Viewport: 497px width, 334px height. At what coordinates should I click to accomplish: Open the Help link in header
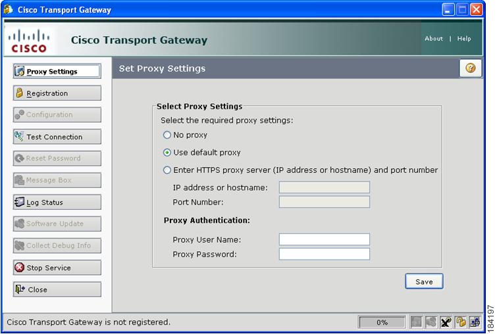464,39
